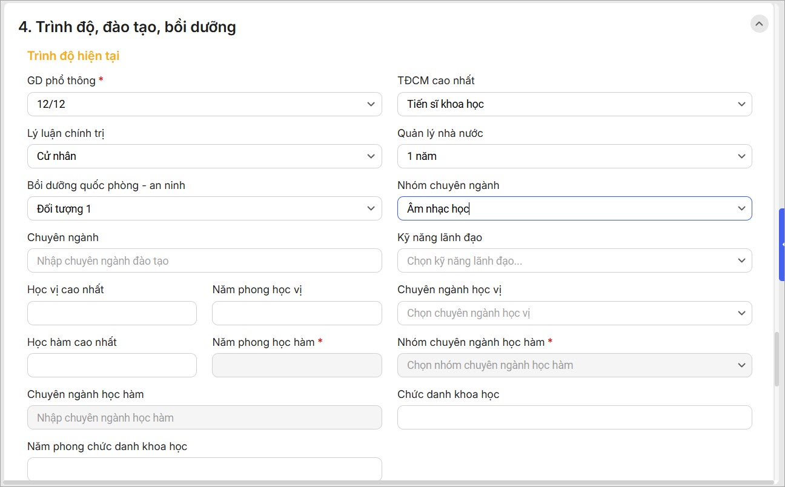The image size is (785, 487).
Task: Click the Năm phong học vị field
Action: pyautogui.click(x=297, y=313)
